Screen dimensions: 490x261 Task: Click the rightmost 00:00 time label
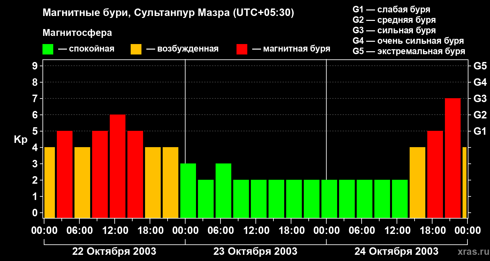(x=467, y=231)
